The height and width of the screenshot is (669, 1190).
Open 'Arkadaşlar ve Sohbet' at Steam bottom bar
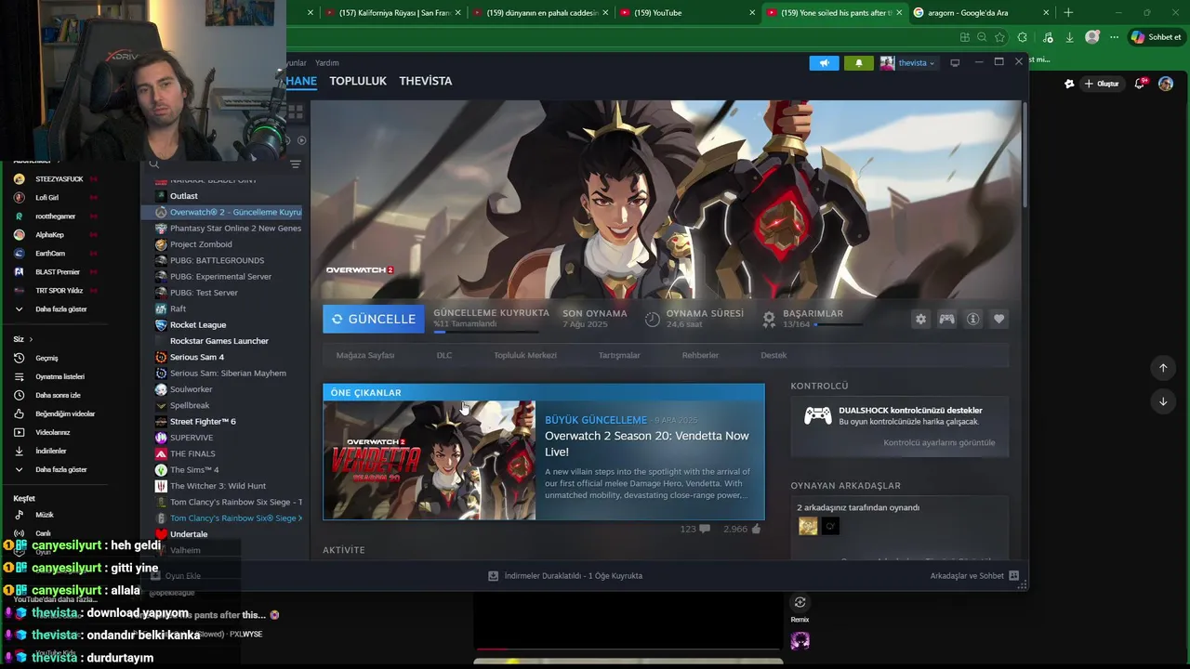tap(974, 575)
